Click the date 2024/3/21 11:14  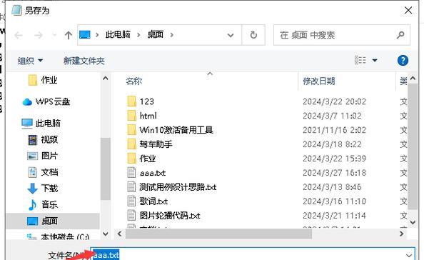[x=334, y=216]
